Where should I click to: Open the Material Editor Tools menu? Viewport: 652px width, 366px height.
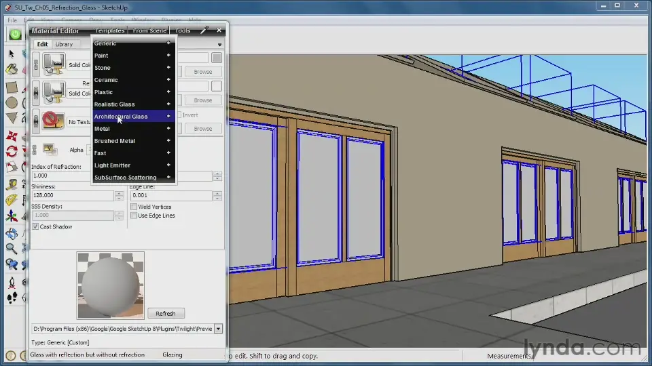coord(182,30)
